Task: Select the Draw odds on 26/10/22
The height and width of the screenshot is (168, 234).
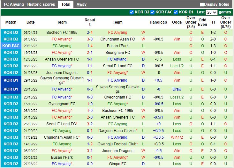Action: (177, 89)
